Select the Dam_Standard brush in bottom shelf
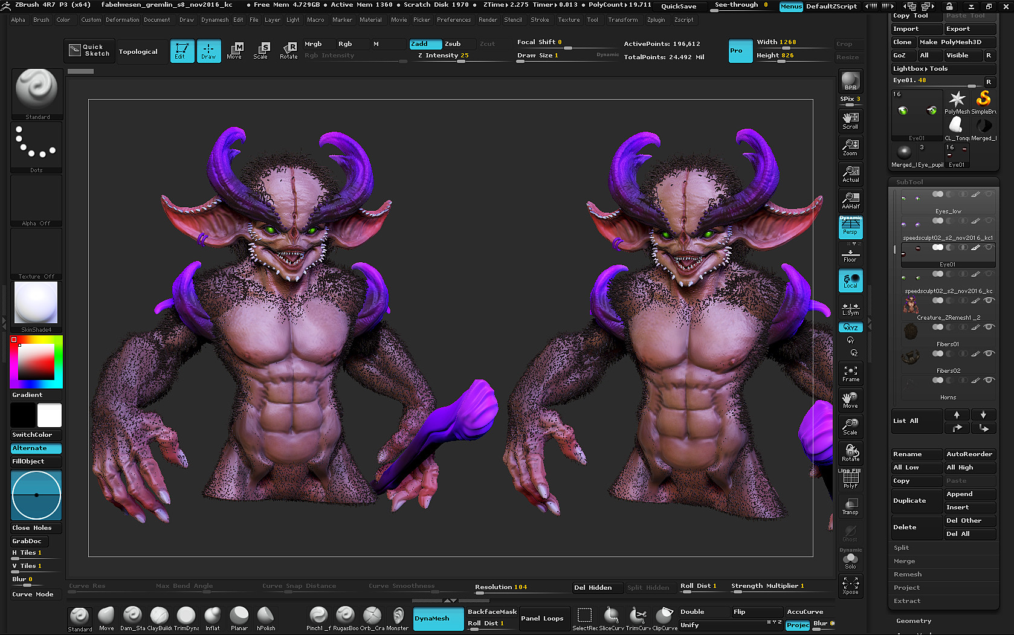Screen dimensions: 1014x635 click(132, 619)
